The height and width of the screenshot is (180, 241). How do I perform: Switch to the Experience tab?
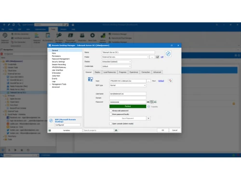[134, 72]
